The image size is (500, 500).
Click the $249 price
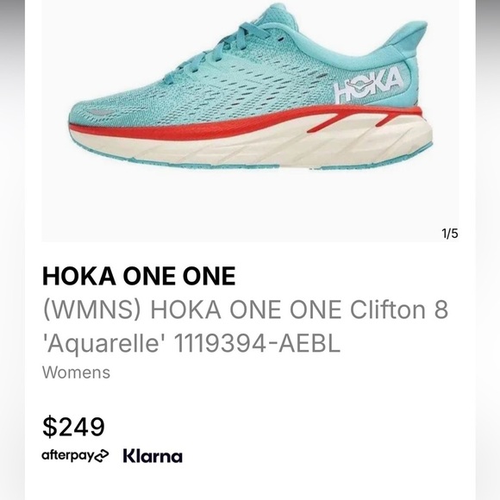73,427
